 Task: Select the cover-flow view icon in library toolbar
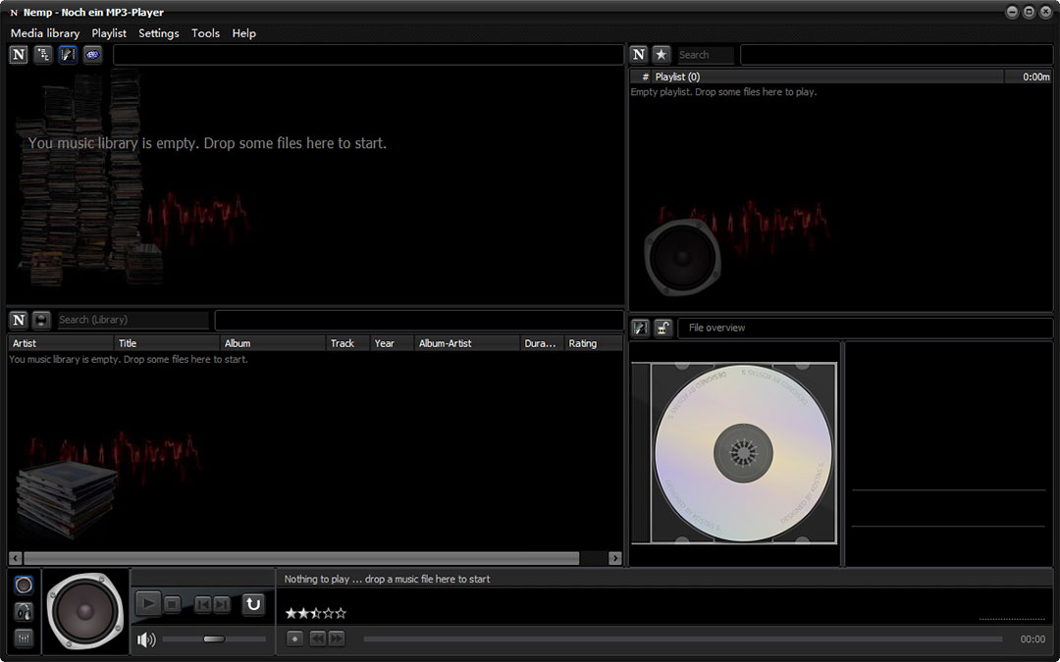pos(68,55)
